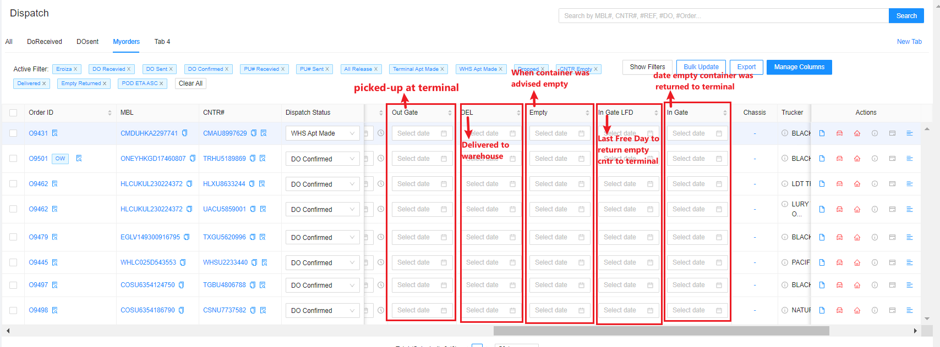Tick the select-all checkbox in table header
The width and height of the screenshot is (940, 347).
coord(13,113)
